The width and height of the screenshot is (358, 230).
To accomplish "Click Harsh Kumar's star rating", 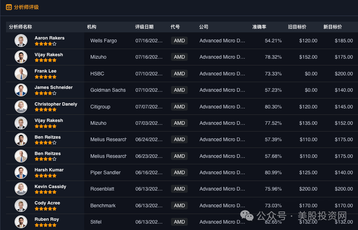I will point(46,176).
